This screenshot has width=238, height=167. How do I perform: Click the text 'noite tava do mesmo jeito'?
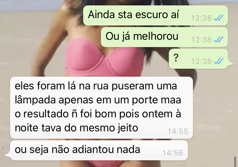[x=76, y=128]
